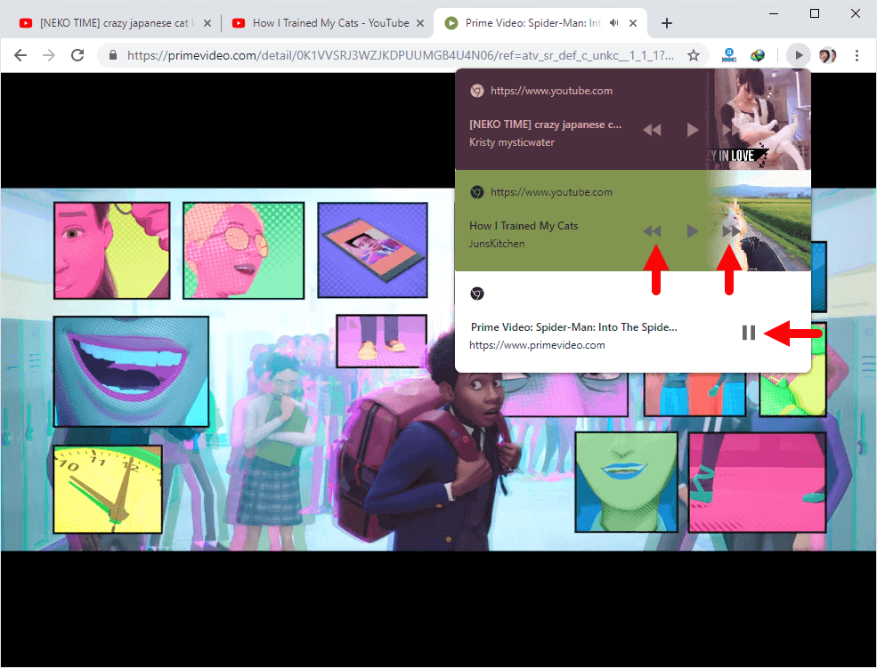
Task: Minimize the Chrome window
Action: click(x=774, y=13)
